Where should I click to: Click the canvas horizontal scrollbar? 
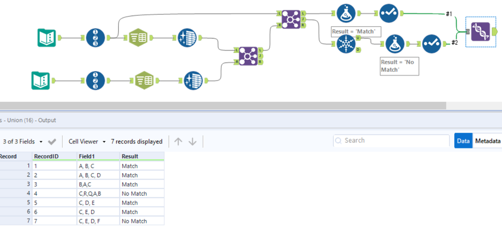click(223, 105)
